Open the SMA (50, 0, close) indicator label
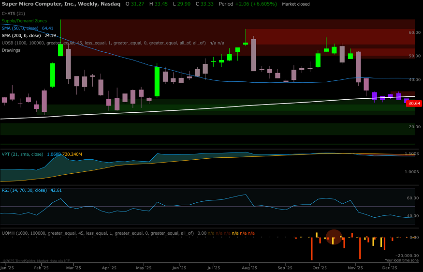The width and height of the screenshot is (423, 272). pyautogui.click(x=20, y=28)
